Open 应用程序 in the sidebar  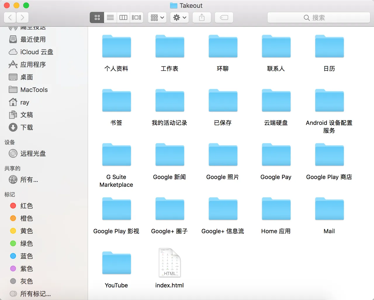point(27,65)
